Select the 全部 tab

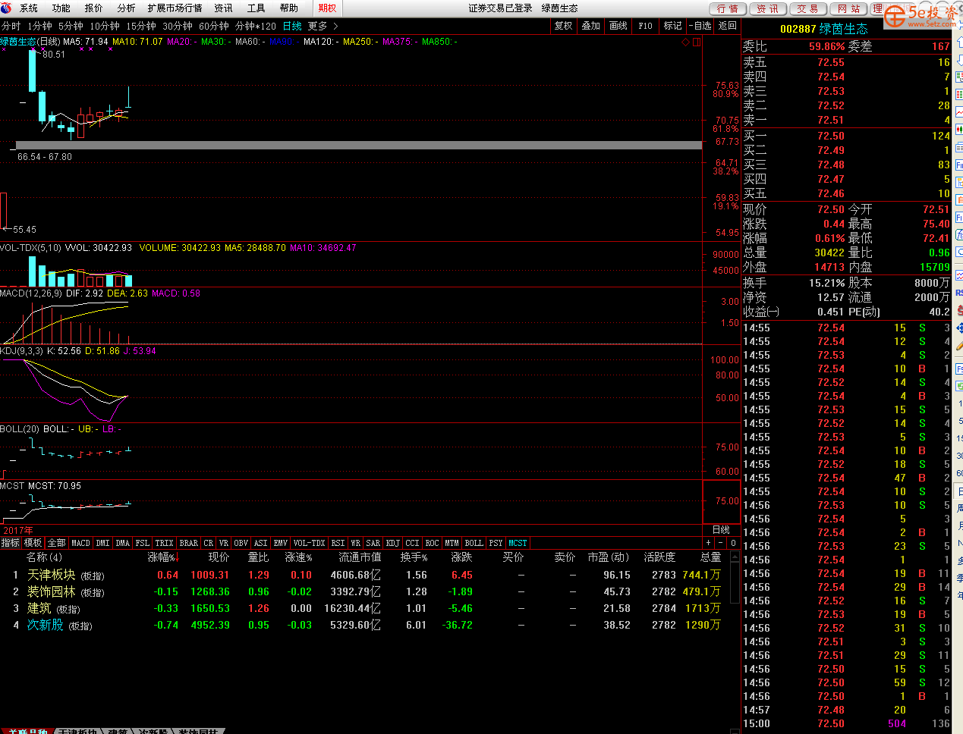tap(57, 543)
